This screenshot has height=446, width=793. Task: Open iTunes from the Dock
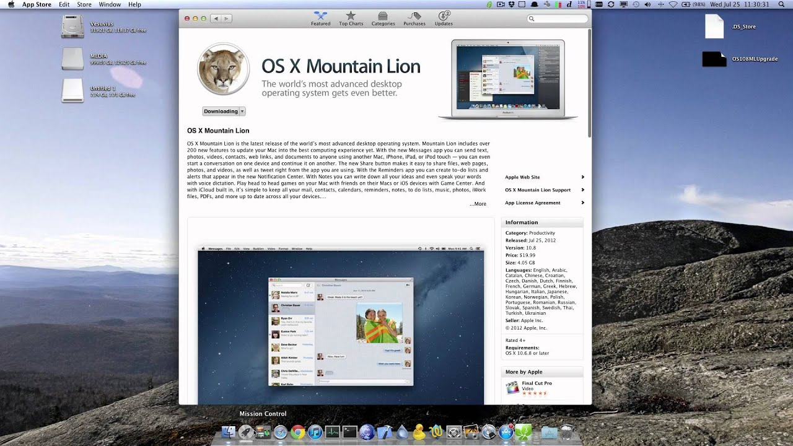[315, 432]
